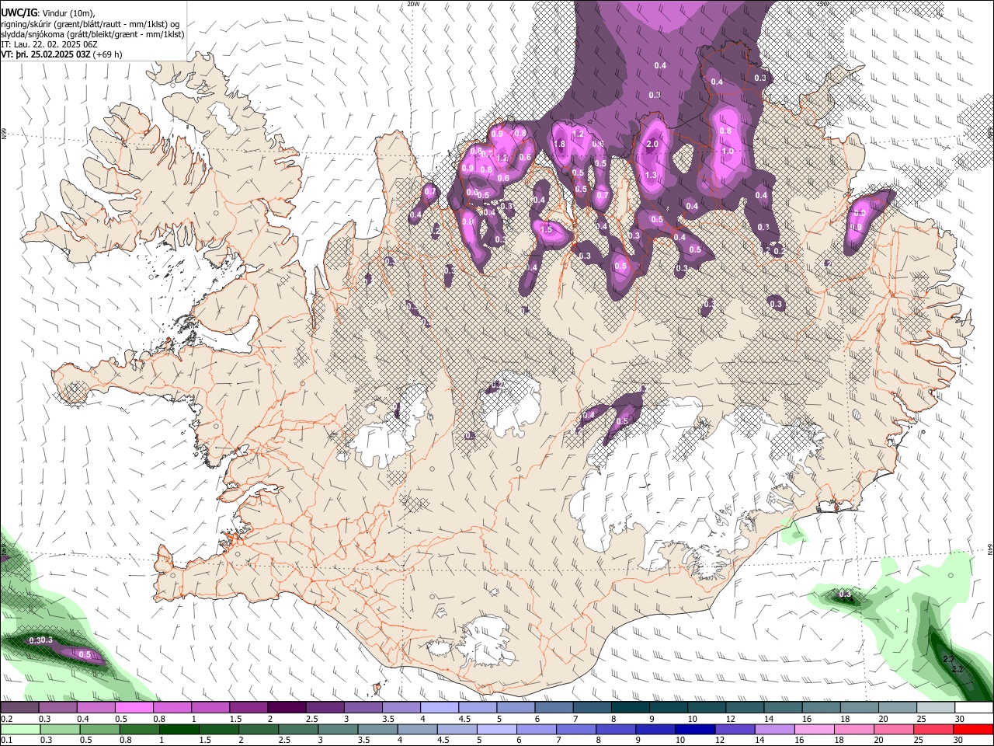Click the '1.8' snowfall value on the map

[558, 144]
